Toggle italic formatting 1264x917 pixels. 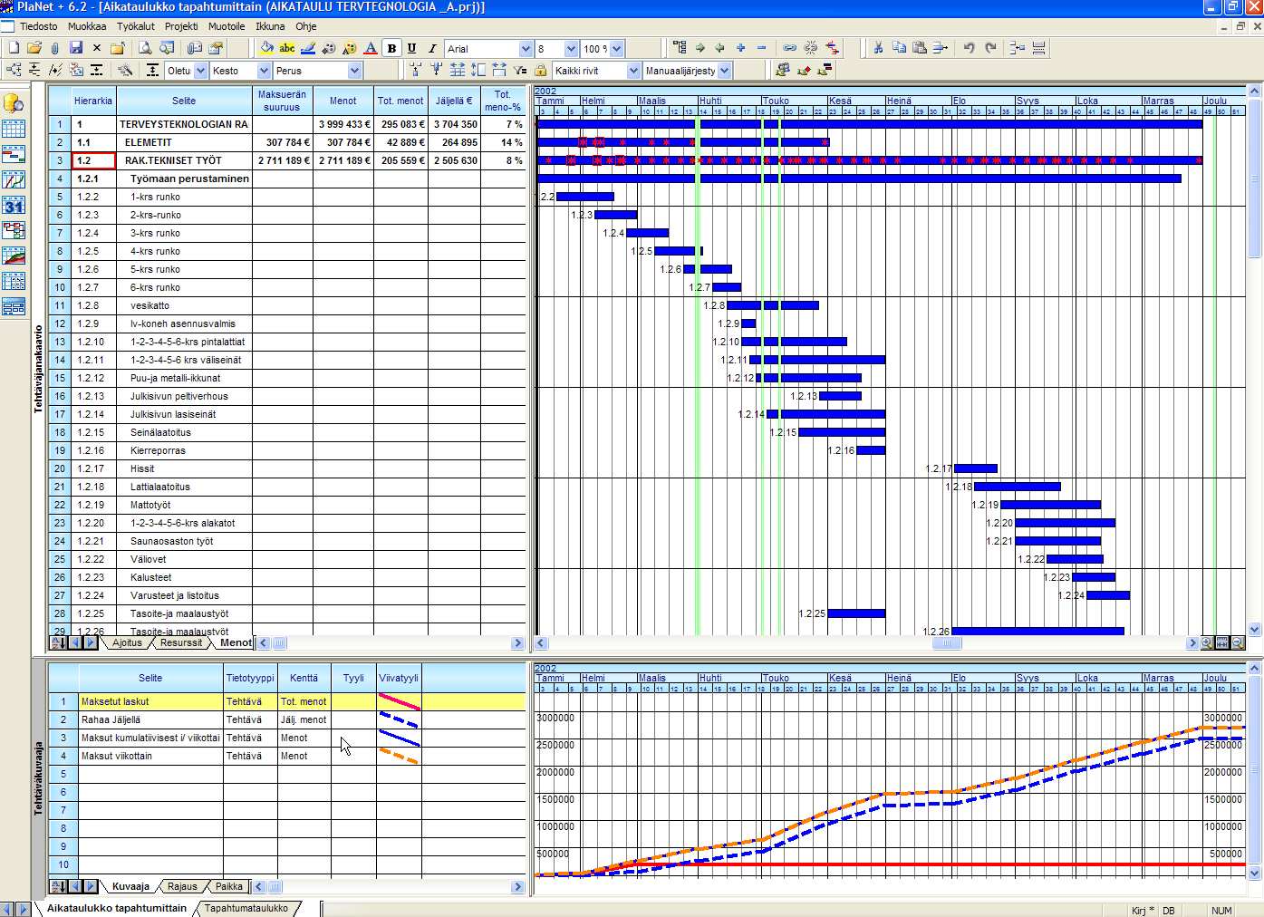click(x=432, y=48)
